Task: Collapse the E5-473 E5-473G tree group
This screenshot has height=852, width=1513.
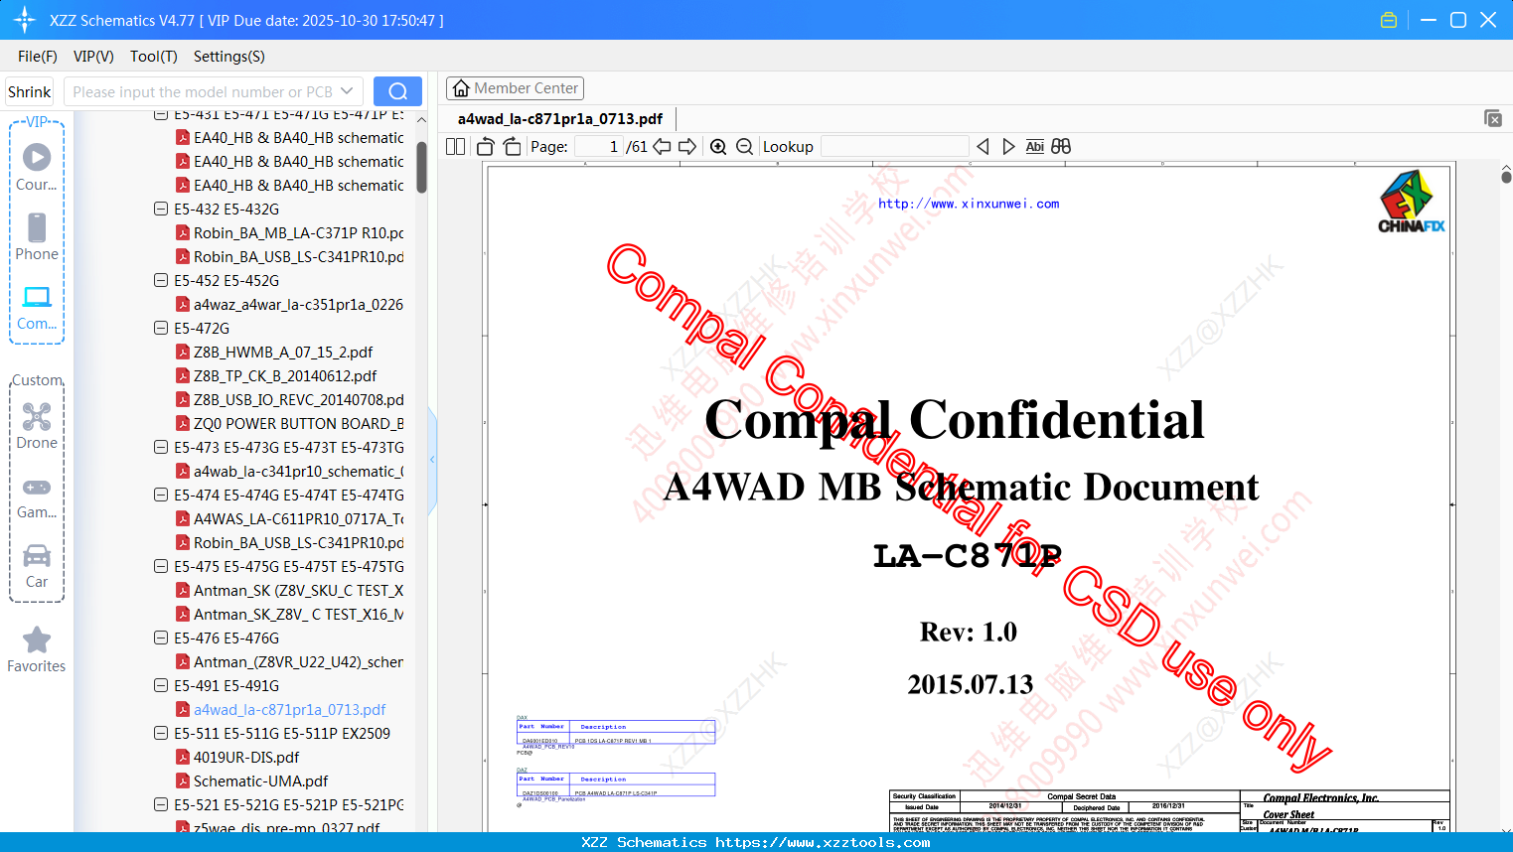Action: pos(161,447)
